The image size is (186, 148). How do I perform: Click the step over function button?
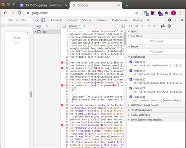[137, 26]
